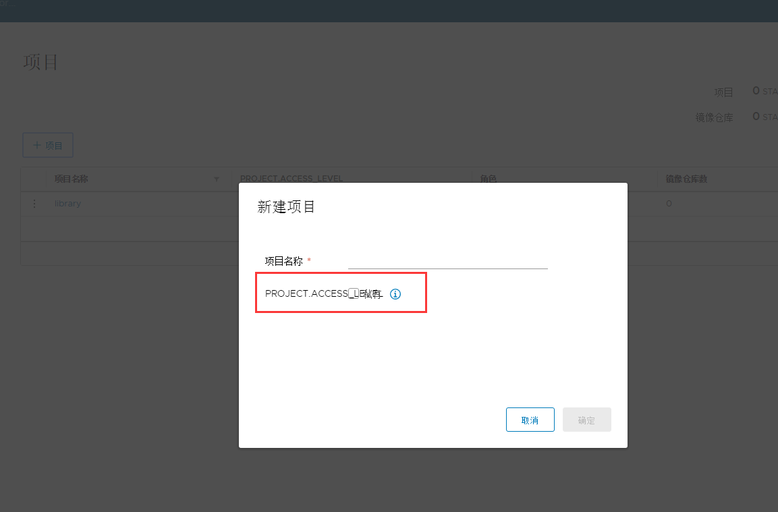Screen dimensions: 778x512
Task: Click the 项目 statistics label at top right
Action: coord(723,92)
